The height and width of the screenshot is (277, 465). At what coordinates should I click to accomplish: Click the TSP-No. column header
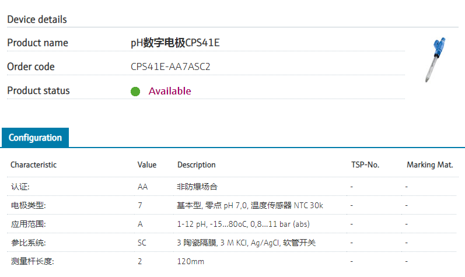pyautogui.click(x=365, y=165)
